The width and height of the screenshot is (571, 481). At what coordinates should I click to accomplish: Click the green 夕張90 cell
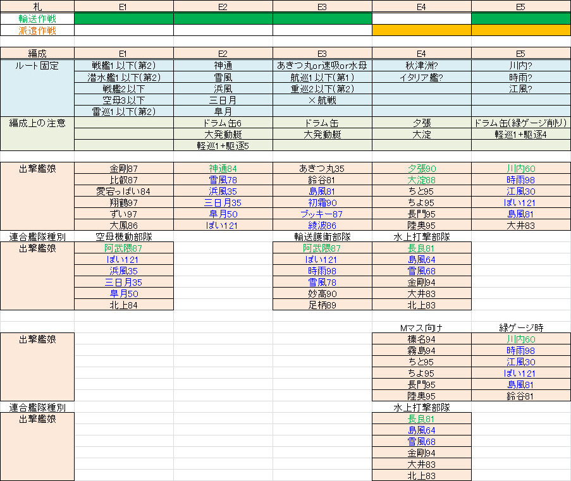pyautogui.click(x=422, y=168)
